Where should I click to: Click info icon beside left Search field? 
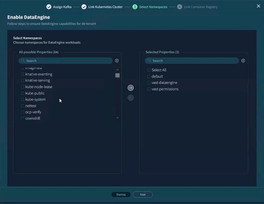pos(117,61)
